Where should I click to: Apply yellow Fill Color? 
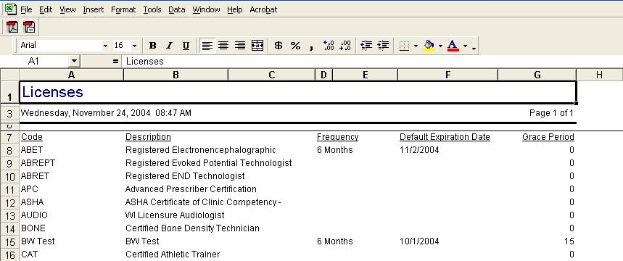(429, 46)
